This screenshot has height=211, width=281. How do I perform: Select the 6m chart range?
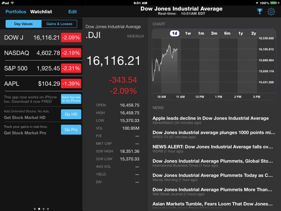click(x=227, y=33)
